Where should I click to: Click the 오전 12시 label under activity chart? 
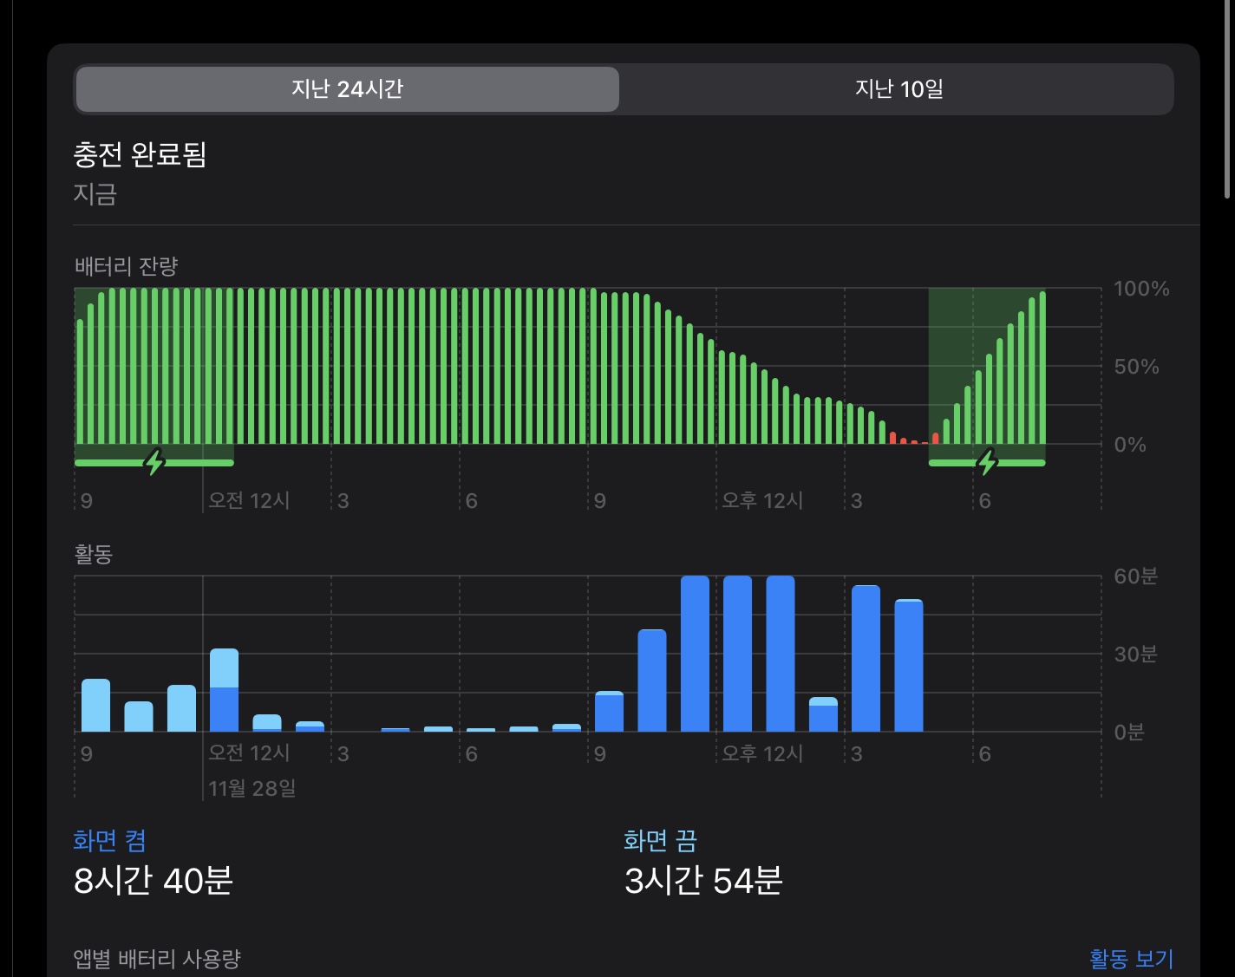[x=249, y=752]
